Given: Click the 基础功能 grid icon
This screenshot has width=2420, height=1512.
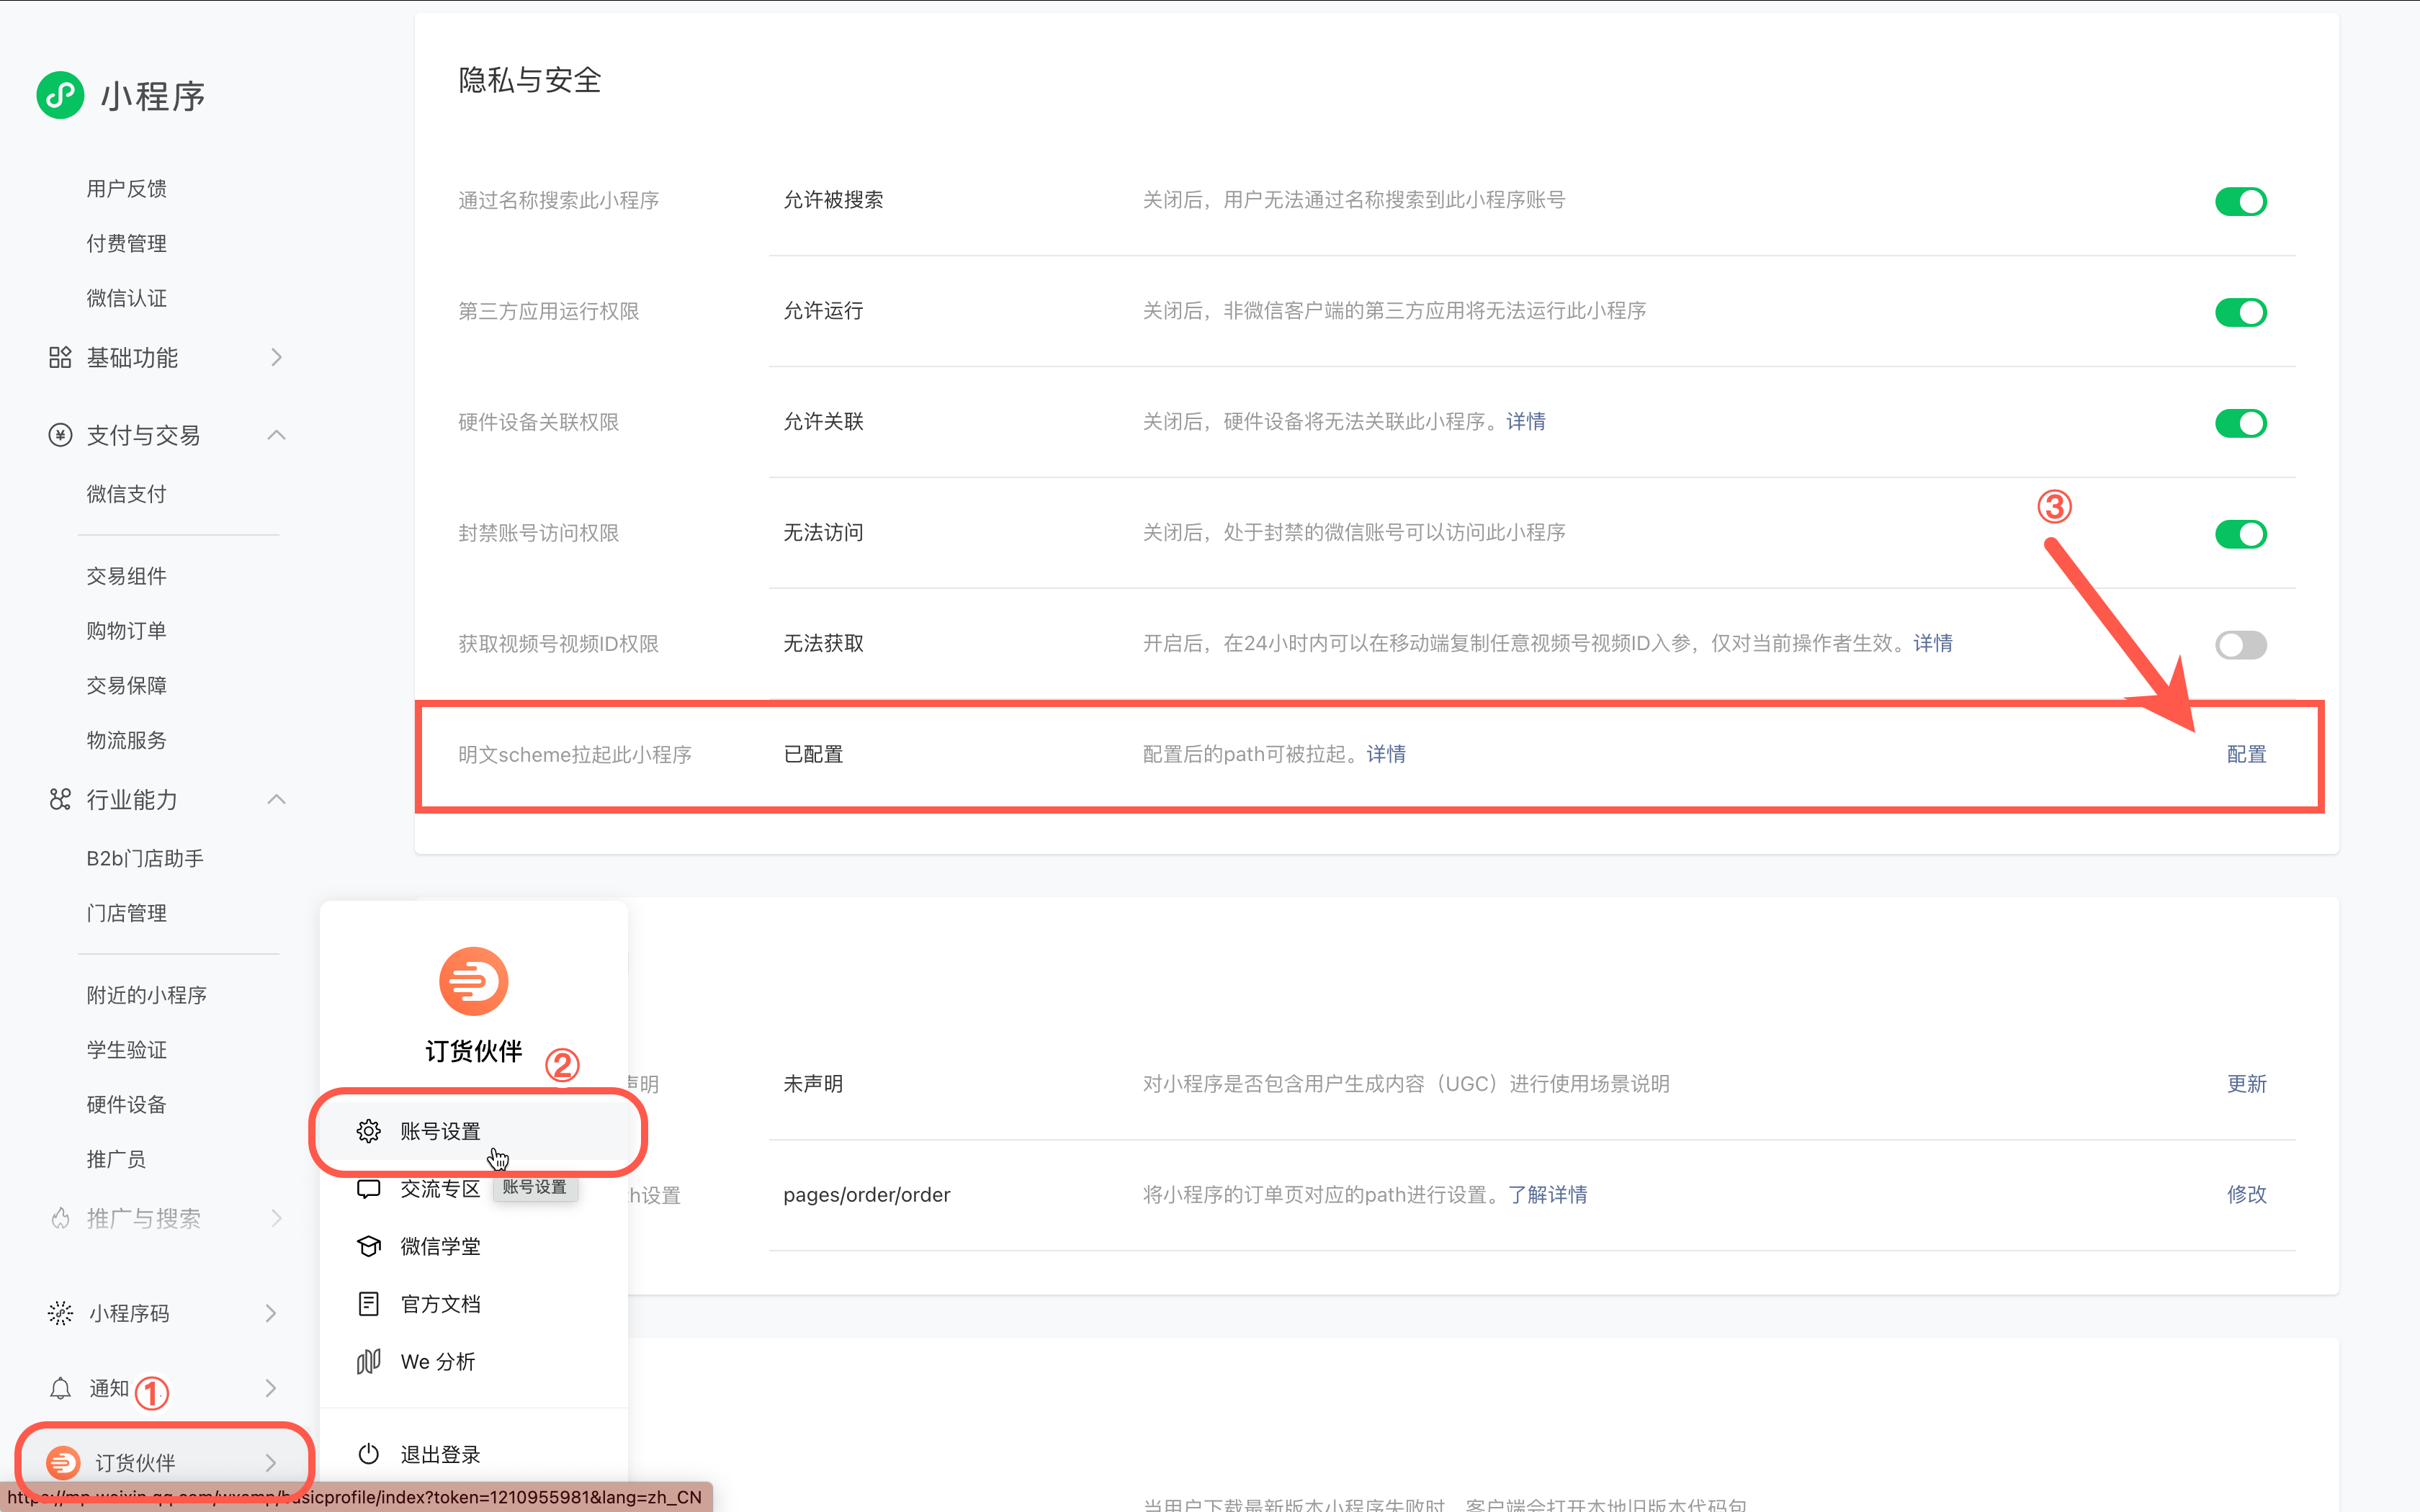Looking at the screenshot, I should [x=60, y=357].
